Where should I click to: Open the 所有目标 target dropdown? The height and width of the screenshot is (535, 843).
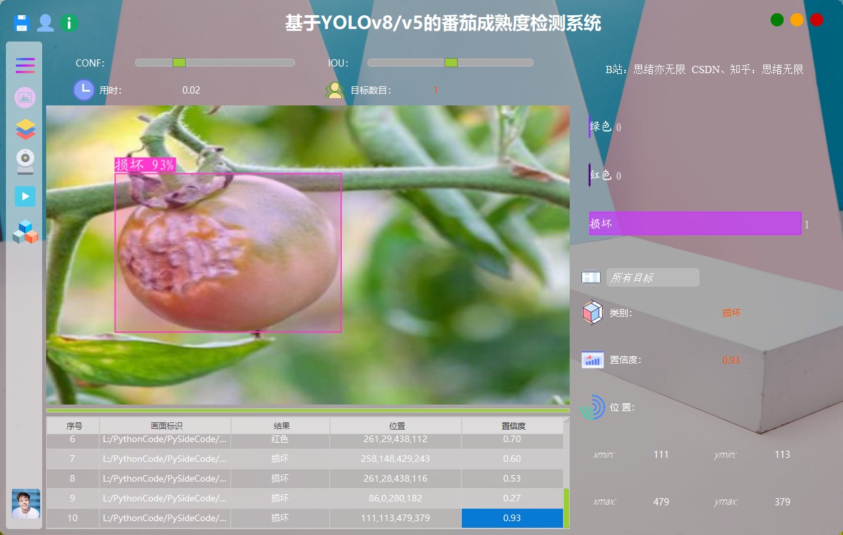point(653,277)
